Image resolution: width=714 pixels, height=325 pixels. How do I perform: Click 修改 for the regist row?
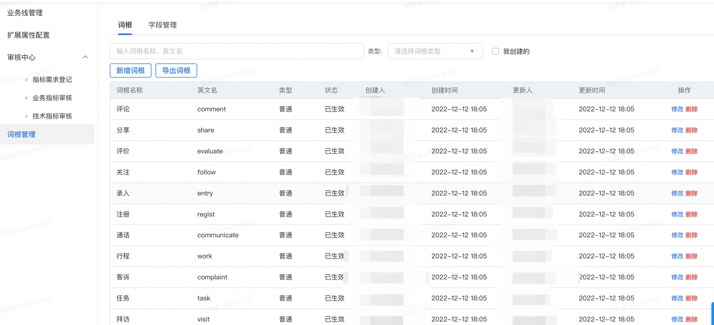(677, 215)
